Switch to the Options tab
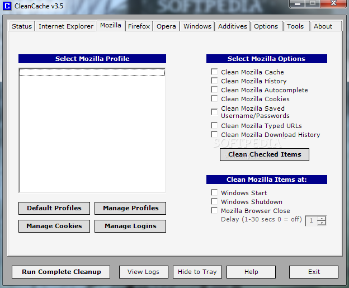Image resolution: width=349 pixels, height=288 pixels. tap(266, 26)
